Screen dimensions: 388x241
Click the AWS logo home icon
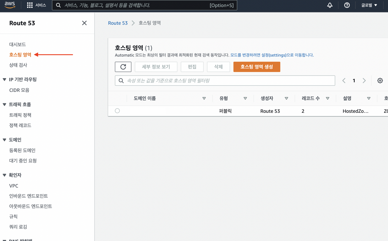point(10,5)
